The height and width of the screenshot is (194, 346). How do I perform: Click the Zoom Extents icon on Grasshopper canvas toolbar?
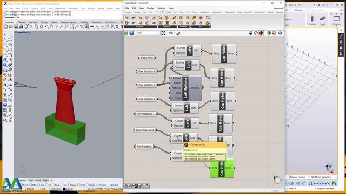163,33
